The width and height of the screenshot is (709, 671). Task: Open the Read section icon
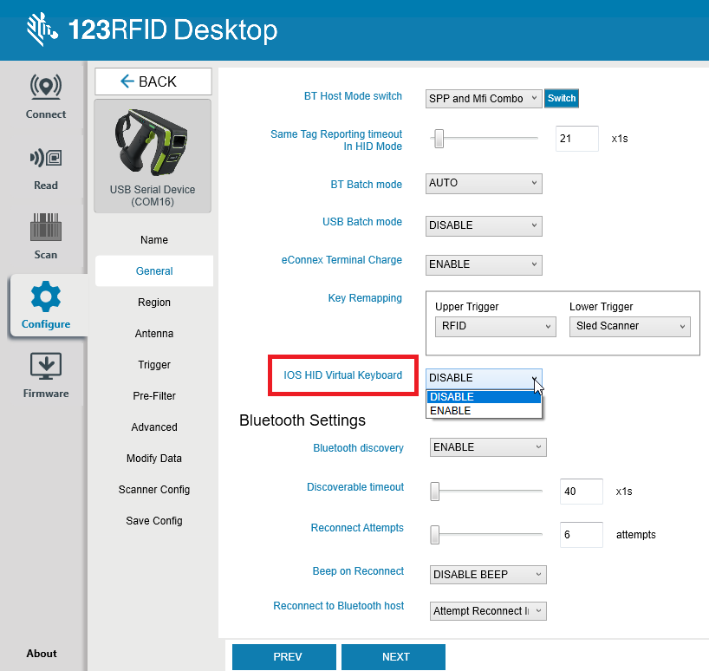click(x=45, y=158)
